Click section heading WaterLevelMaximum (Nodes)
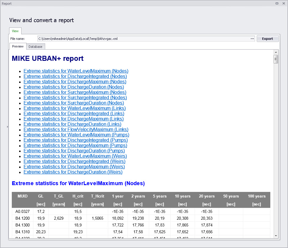The height and width of the screenshot is (248, 288). [78, 183]
